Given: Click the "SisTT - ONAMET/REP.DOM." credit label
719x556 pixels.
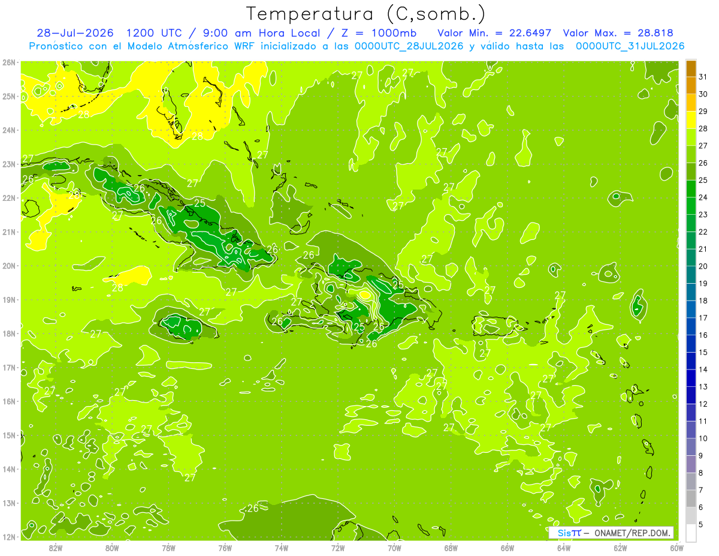Looking at the screenshot, I should click(x=611, y=533).
